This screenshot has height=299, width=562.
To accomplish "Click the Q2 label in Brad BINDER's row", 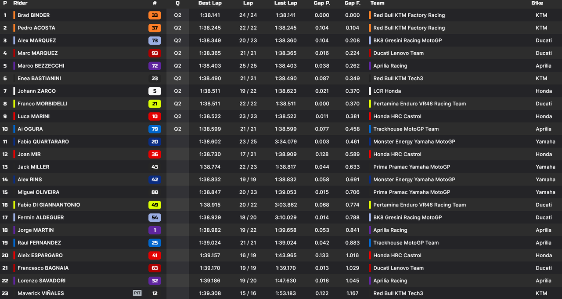I will (x=177, y=15).
